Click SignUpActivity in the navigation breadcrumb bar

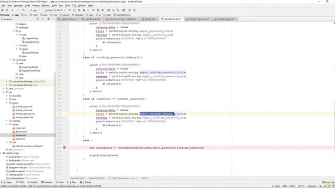point(122,15)
